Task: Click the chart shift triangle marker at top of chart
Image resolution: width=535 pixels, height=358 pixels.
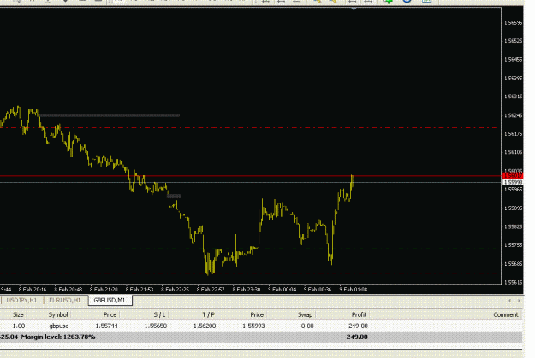Action: [354, 9]
